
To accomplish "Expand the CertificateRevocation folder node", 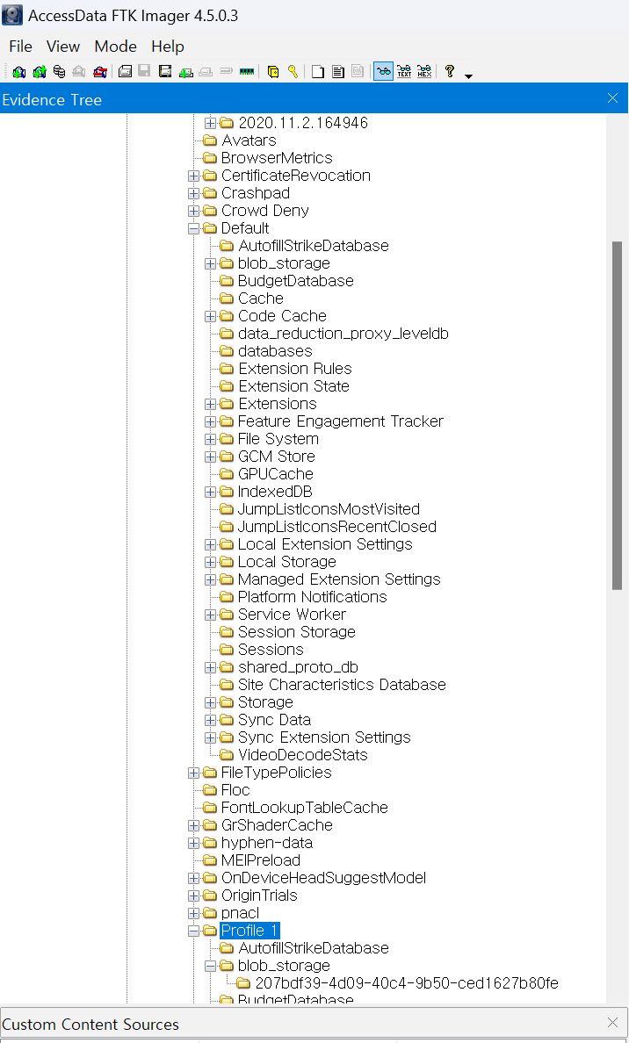I will click(x=193, y=176).
